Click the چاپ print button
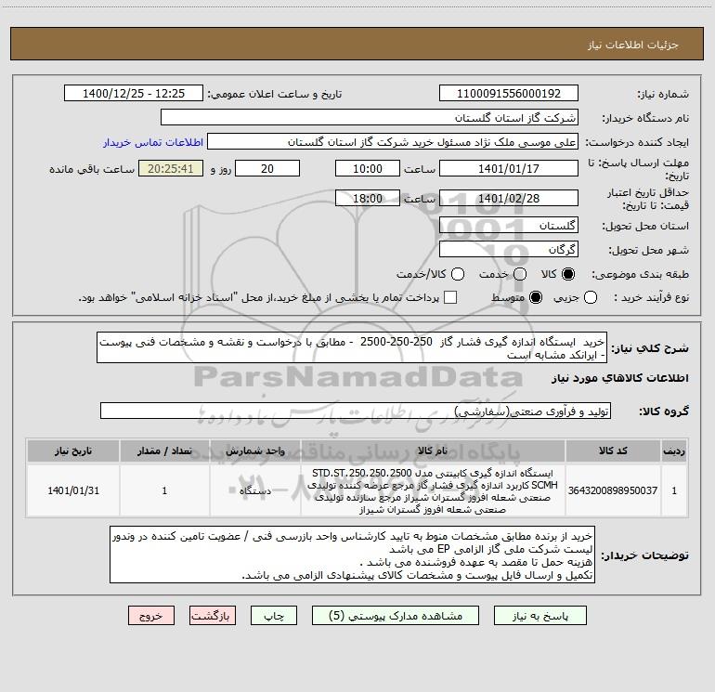Screen dimensions: 715x692 click(x=274, y=616)
